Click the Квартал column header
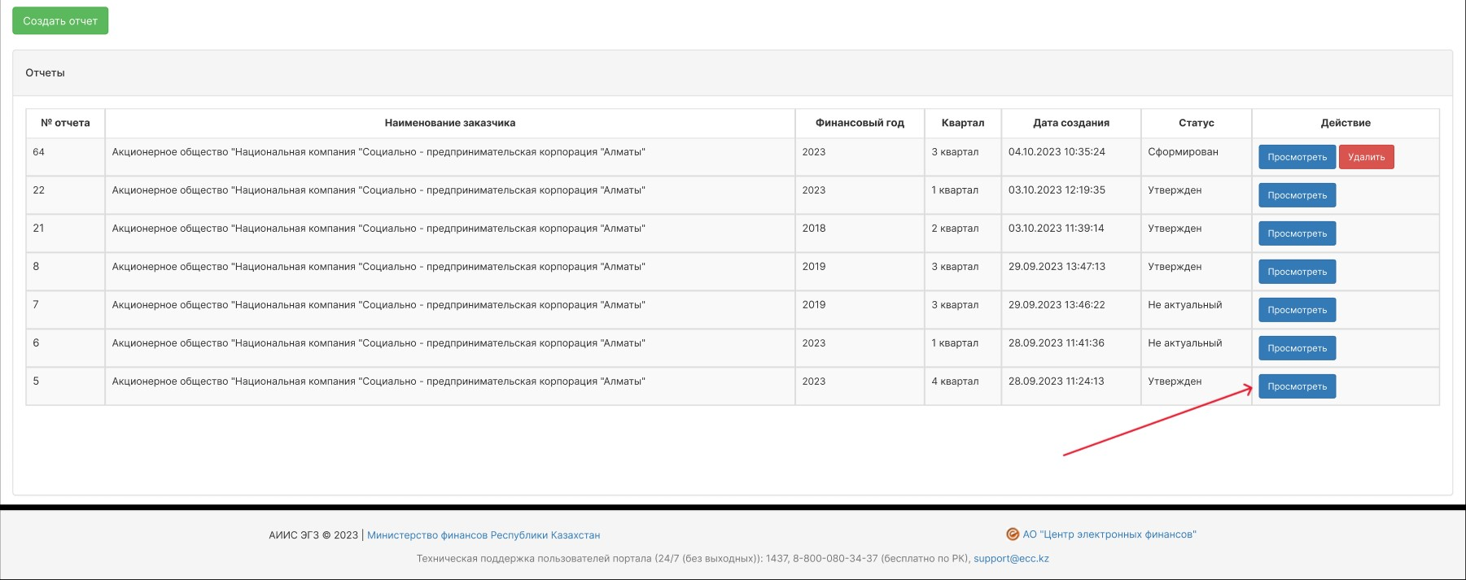The height and width of the screenshot is (580, 1466). point(963,123)
